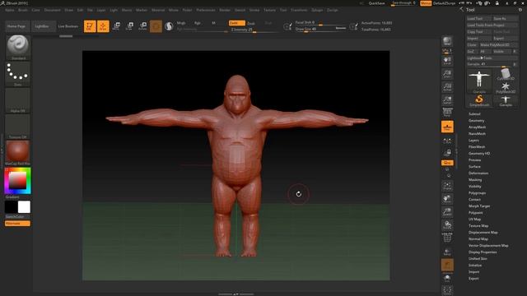Toggle the PolyFrame grid icon

tap(447, 238)
